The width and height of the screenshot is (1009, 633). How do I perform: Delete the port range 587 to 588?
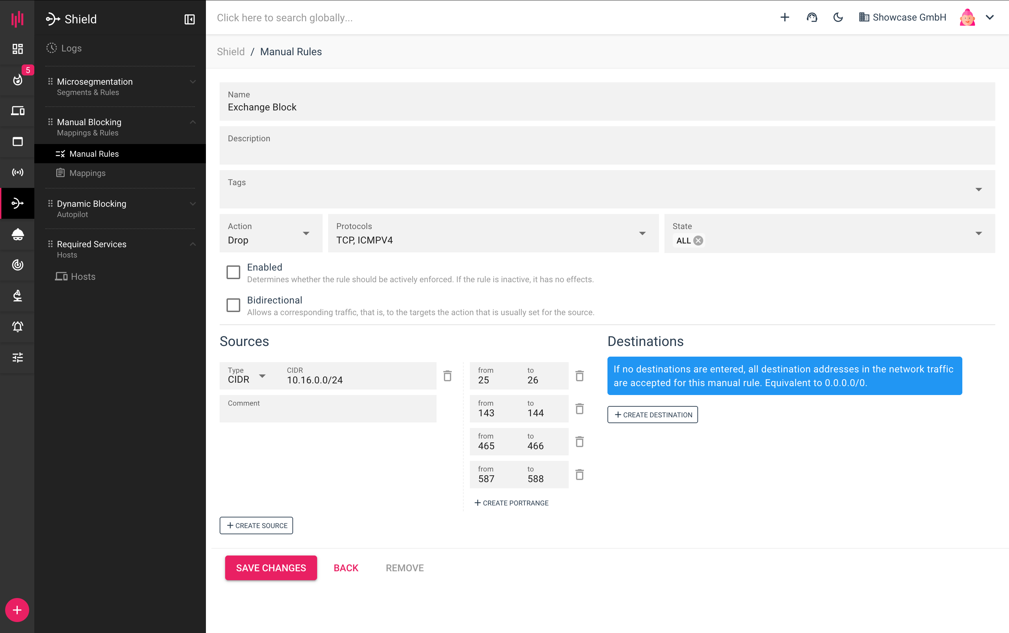[580, 475]
